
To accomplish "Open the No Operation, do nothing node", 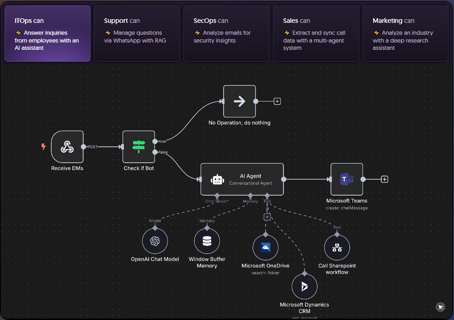I will (239, 101).
